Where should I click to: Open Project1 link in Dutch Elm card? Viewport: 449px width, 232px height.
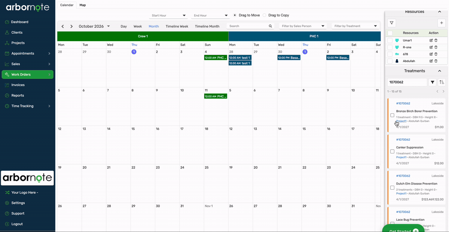tap(401, 193)
